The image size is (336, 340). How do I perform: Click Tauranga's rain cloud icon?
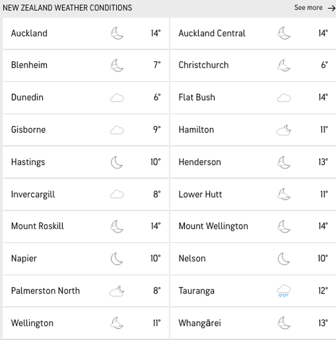click(284, 291)
